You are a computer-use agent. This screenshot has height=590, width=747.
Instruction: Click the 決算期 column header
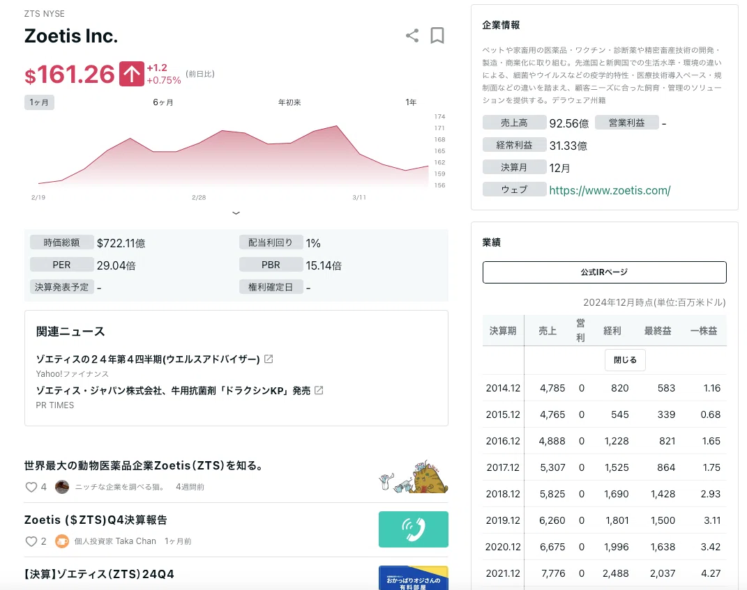[503, 331]
